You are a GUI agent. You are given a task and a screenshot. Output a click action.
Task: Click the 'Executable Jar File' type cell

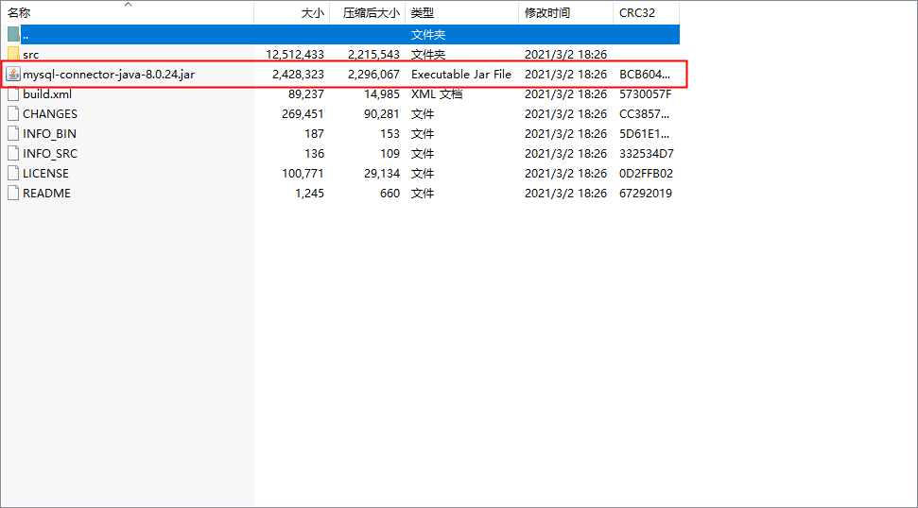point(461,75)
